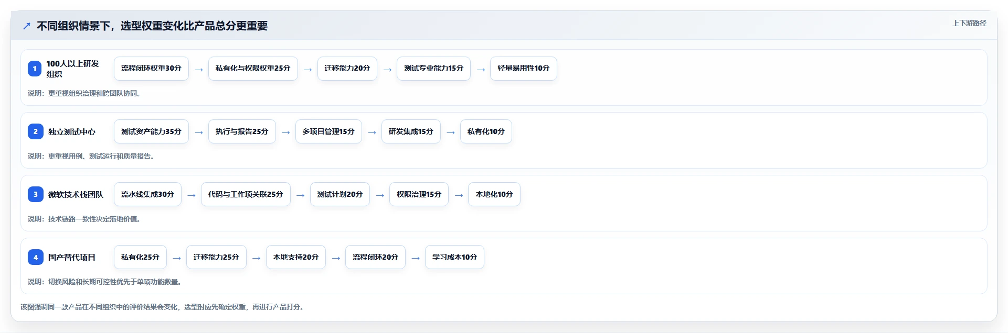Select the 流程闭环权重30分 chip
The width and height of the screenshot is (1008, 333).
click(151, 69)
